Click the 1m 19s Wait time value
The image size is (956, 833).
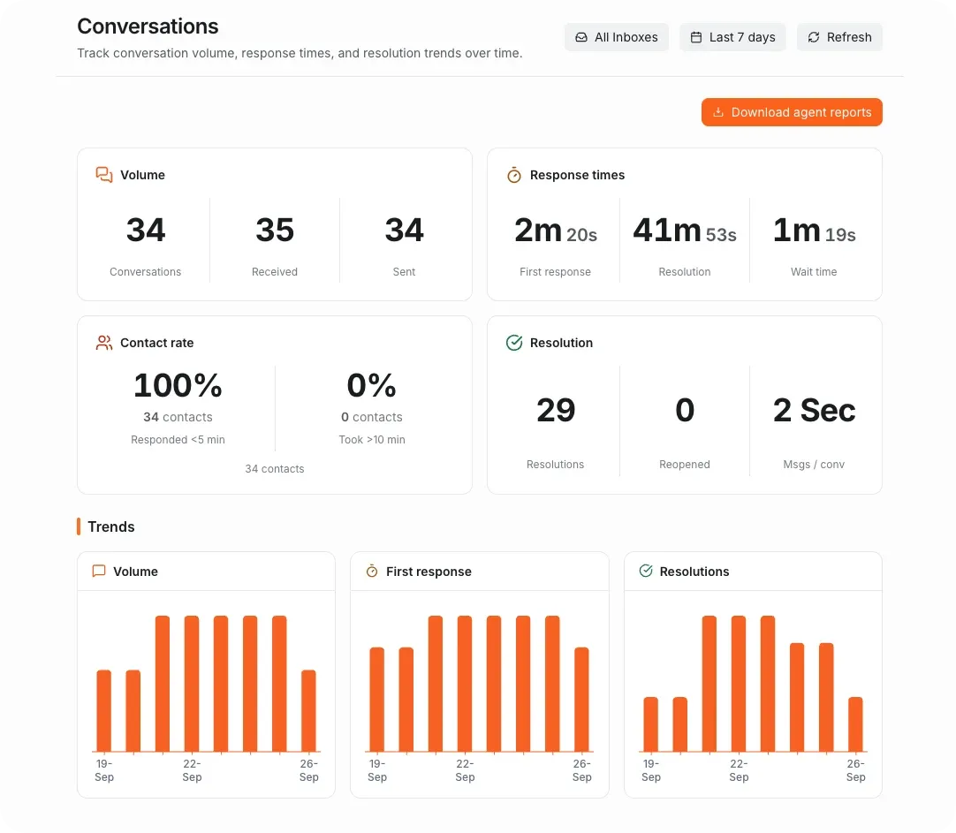pos(814,231)
